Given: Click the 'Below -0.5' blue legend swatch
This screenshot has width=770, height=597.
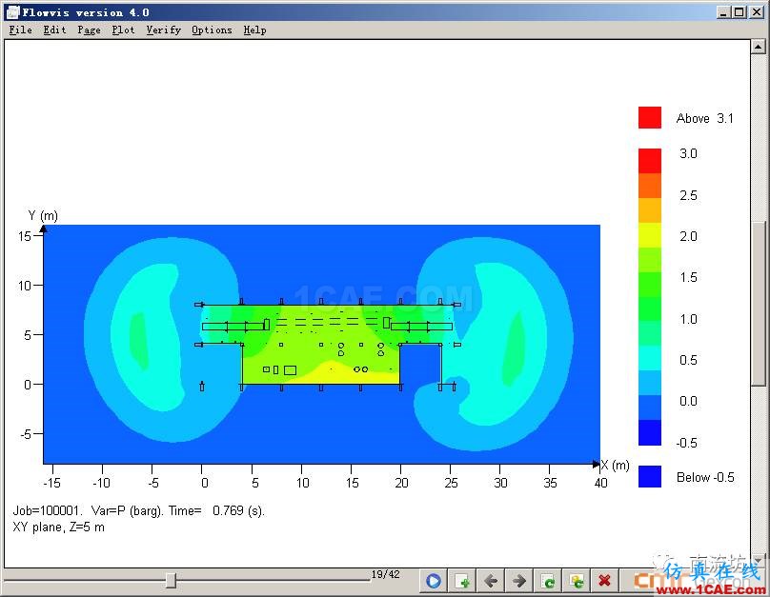Looking at the screenshot, I should [x=650, y=476].
